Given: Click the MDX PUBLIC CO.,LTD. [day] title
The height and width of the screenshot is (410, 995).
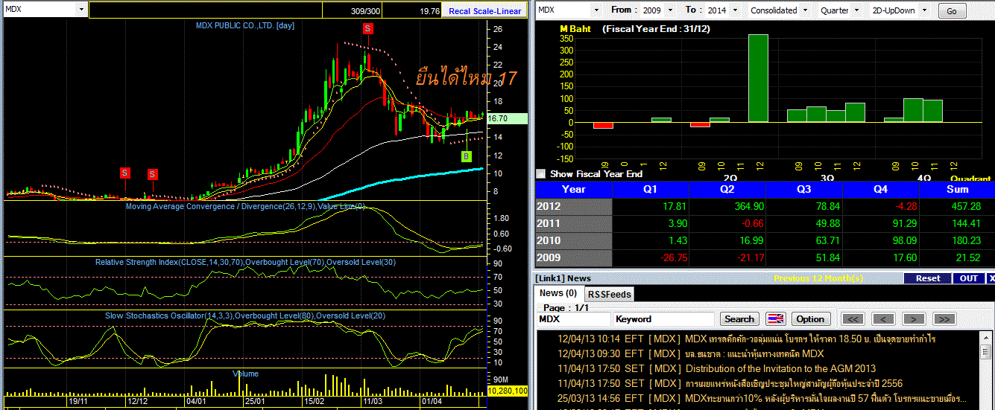Looking at the screenshot, I should 245,25.
